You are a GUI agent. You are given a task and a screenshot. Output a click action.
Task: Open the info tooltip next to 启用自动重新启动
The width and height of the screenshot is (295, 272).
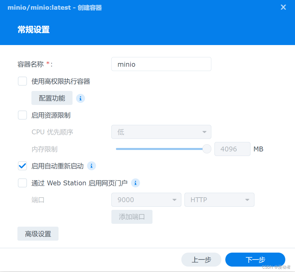tap(92, 166)
